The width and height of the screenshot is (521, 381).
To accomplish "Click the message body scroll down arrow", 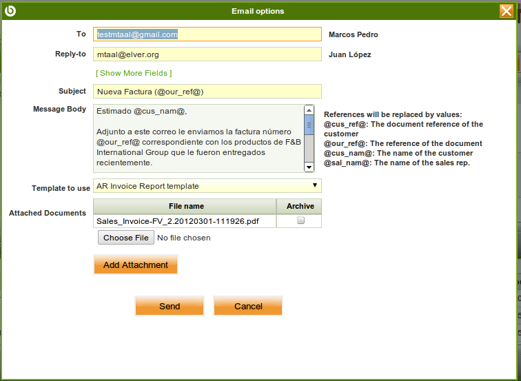I will coord(309,167).
